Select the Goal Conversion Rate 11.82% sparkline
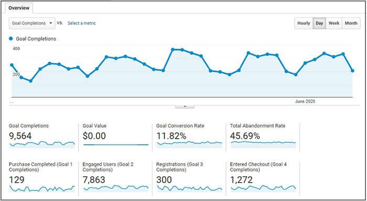The height and width of the screenshot is (201, 367). tap(189, 144)
